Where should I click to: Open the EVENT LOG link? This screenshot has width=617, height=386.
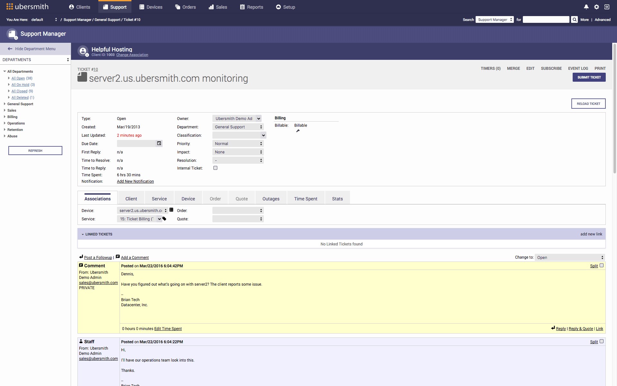click(x=578, y=69)
